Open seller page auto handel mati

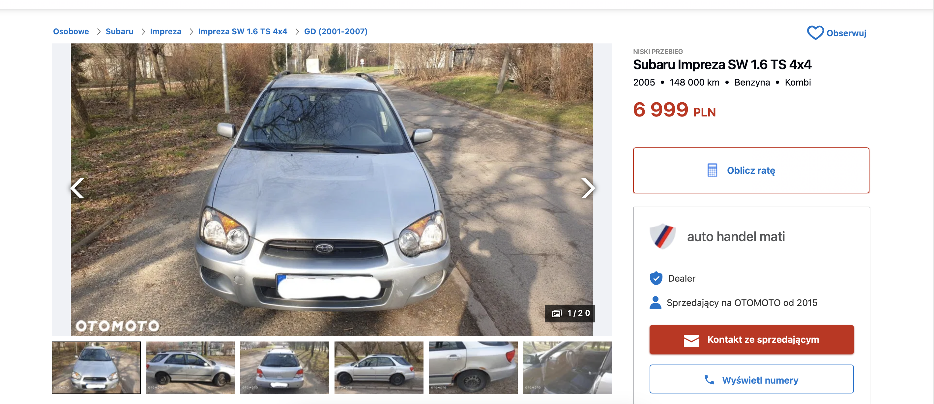736,237
